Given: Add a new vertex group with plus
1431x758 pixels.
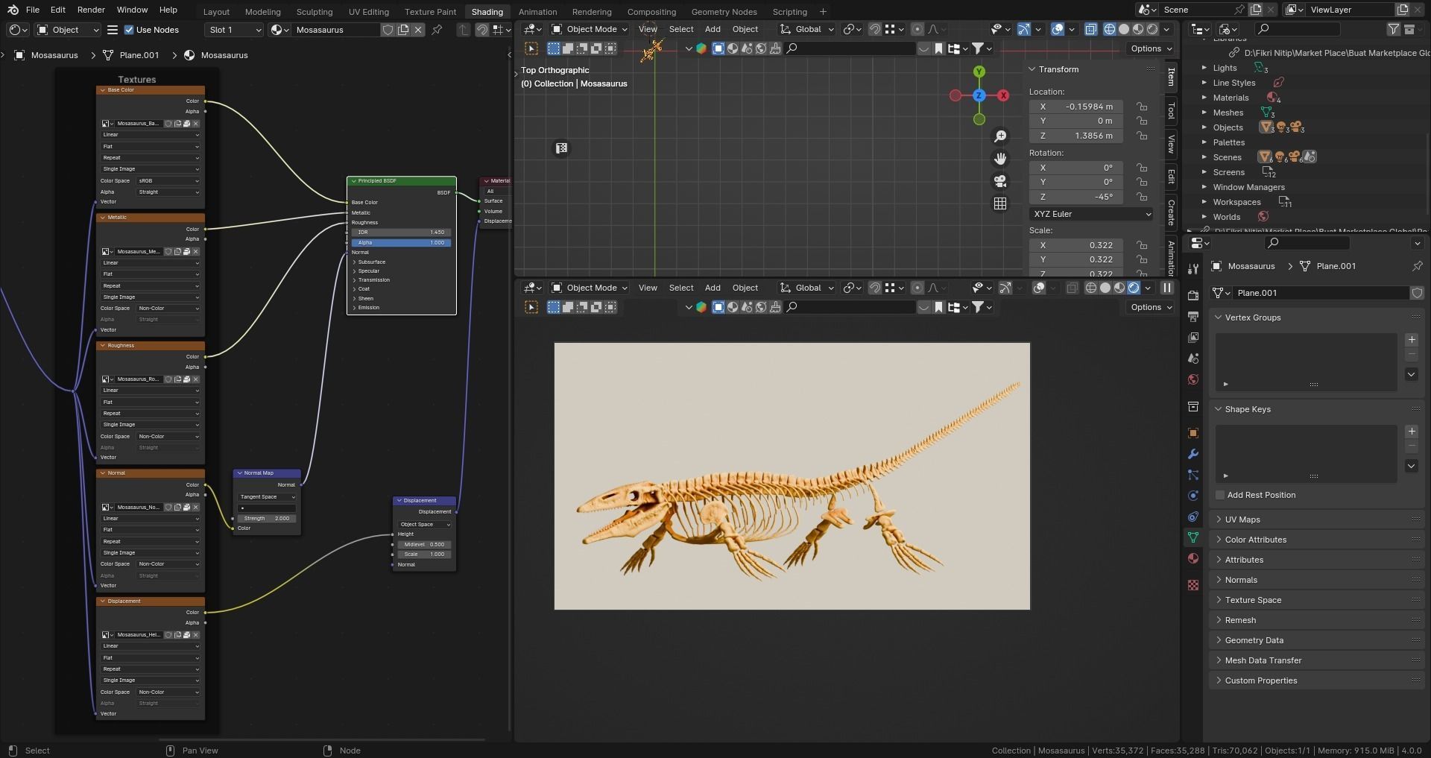Looking at the screenshot, I should [1412, 340].
